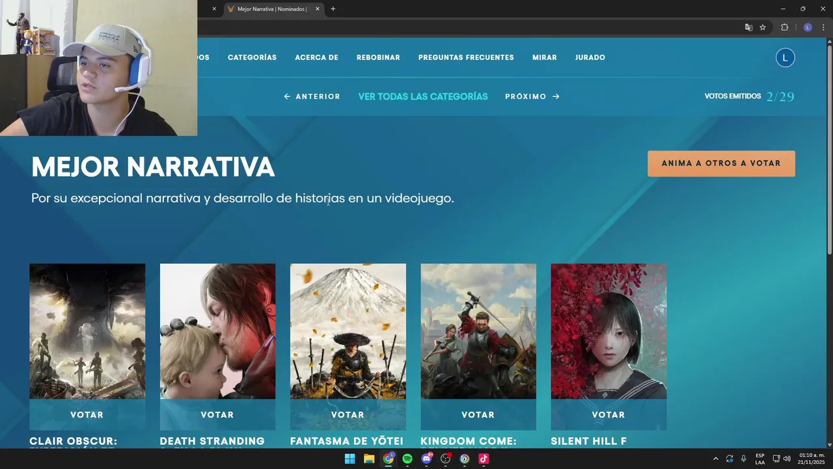Vote for Silent Hill F
This screenshot has width=833, height=469.
point(608,415)
